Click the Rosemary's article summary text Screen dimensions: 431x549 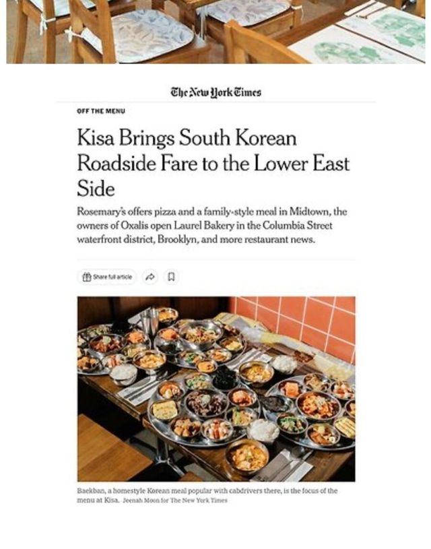212,226
